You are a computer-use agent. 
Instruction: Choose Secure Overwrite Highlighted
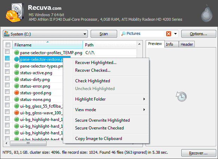pyautogui.click(x=102, y=120)
